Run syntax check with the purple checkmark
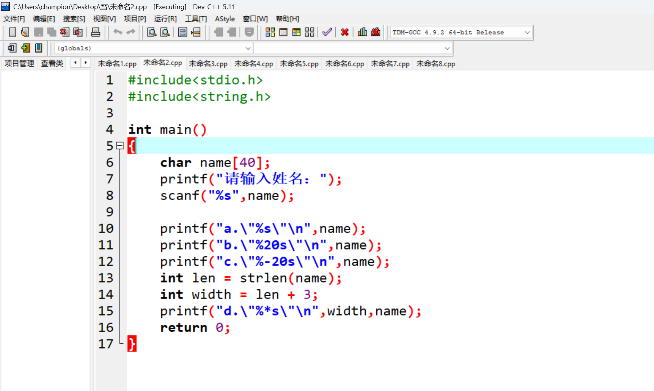 [327, 32]
